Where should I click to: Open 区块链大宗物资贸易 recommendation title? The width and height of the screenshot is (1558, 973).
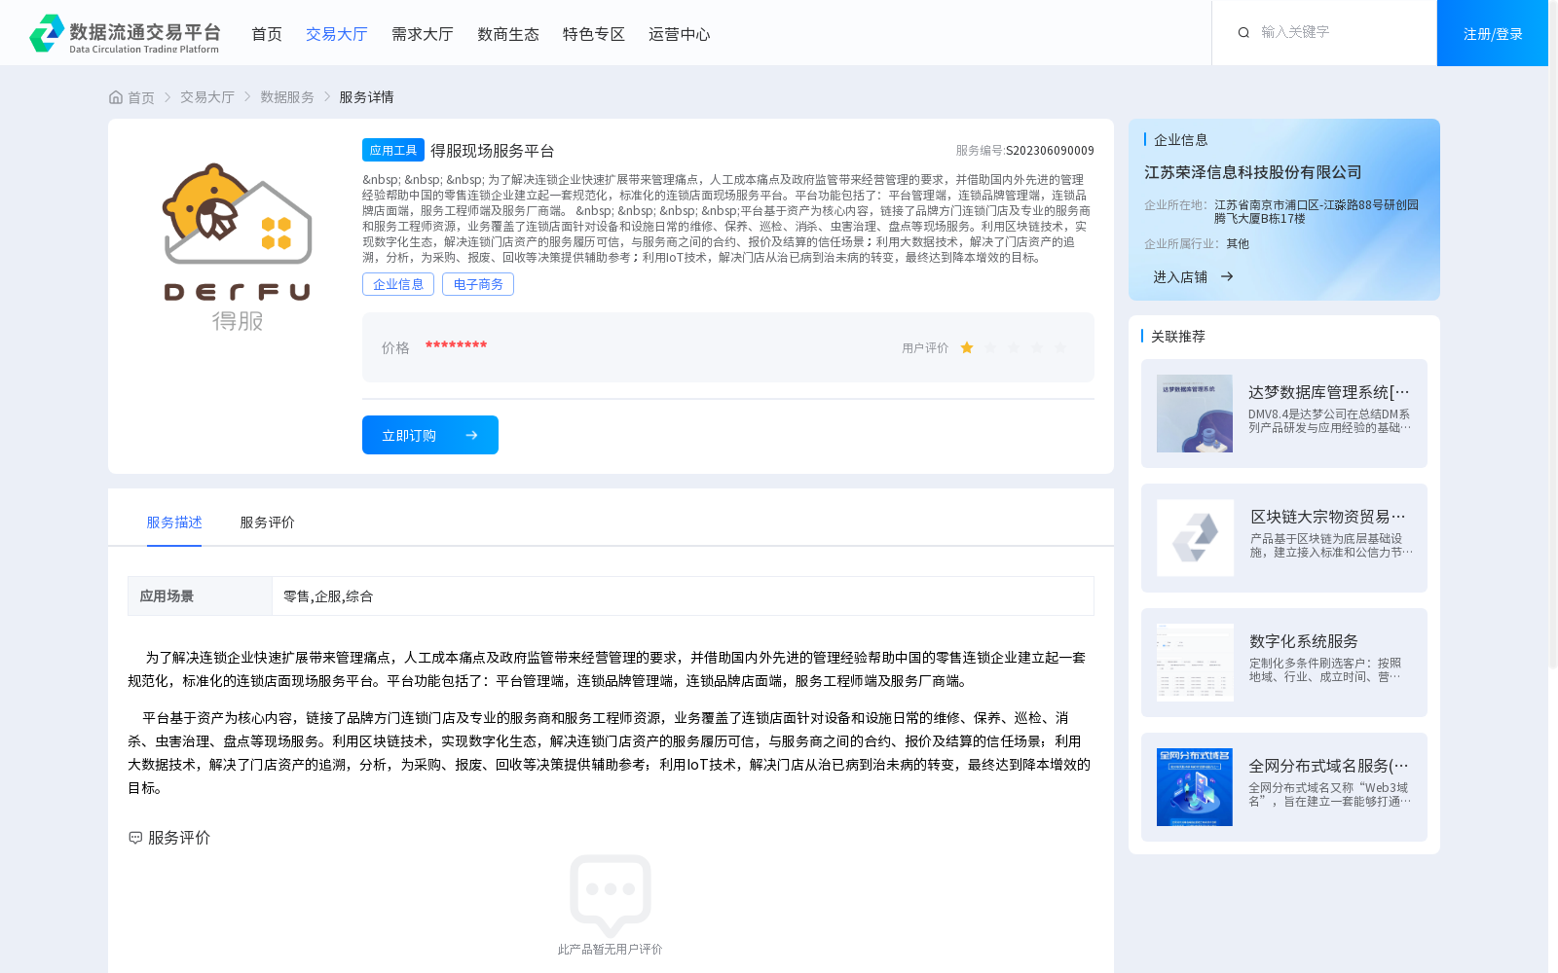pos(1330,517)
